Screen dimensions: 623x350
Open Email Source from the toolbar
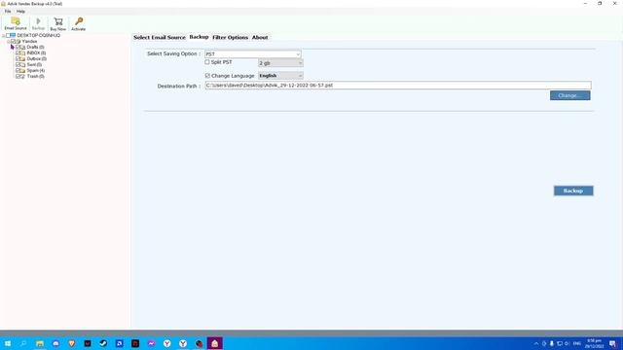16,23
